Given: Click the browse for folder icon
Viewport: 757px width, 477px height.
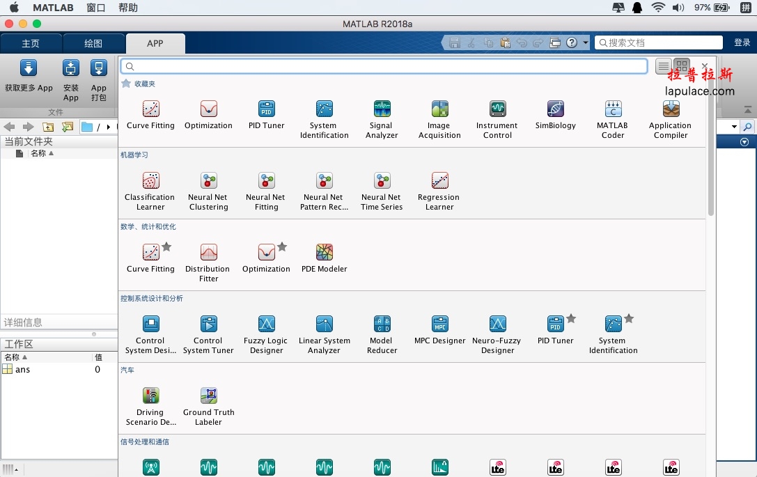Looking at the screenshot, I should 68,127.
